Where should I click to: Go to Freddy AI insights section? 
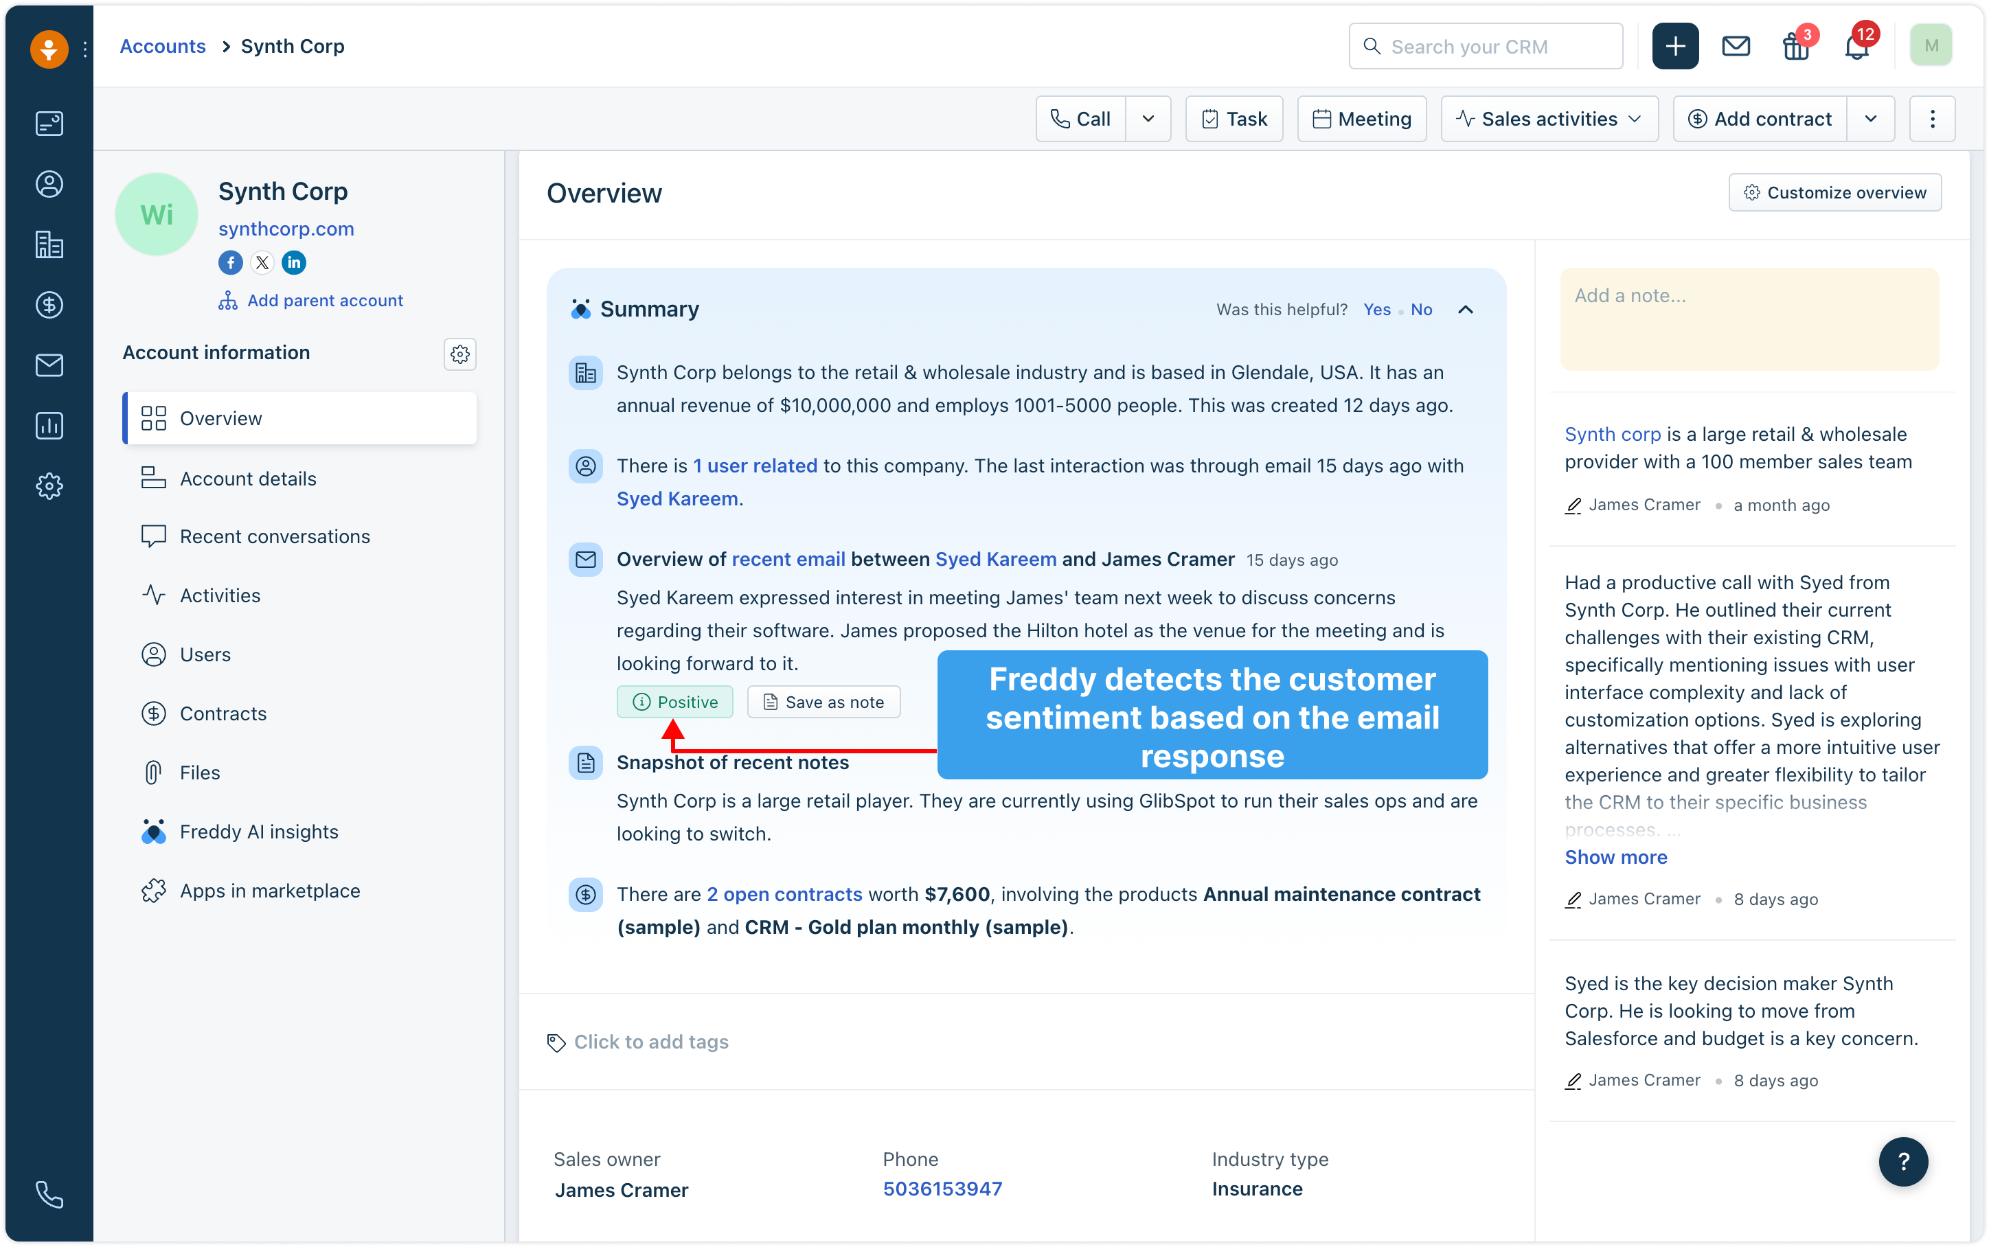(258, 832)
